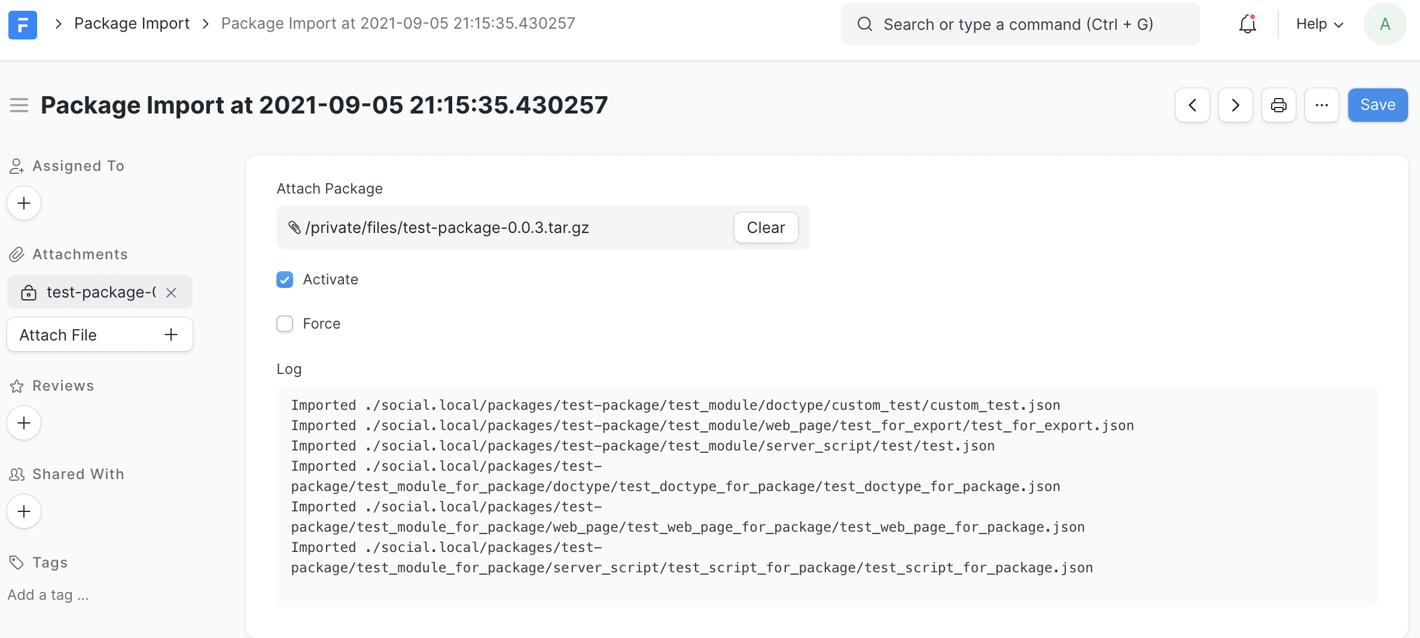Image resolution: width=1420 pixels, height=638 pixels.
Task: Share the document under Shared With
Action: coord(23,511)
